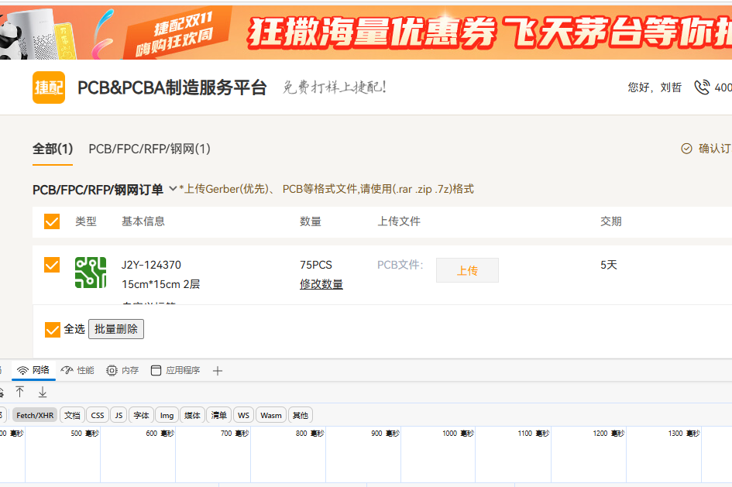Screen dimensions: 732x487
Task: Select the 媒体 filter
Action: pyautogui.click(x=192, y=415)
